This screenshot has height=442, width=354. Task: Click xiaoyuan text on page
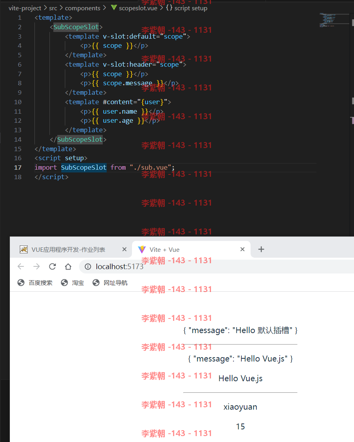click(x=240, y=407)
